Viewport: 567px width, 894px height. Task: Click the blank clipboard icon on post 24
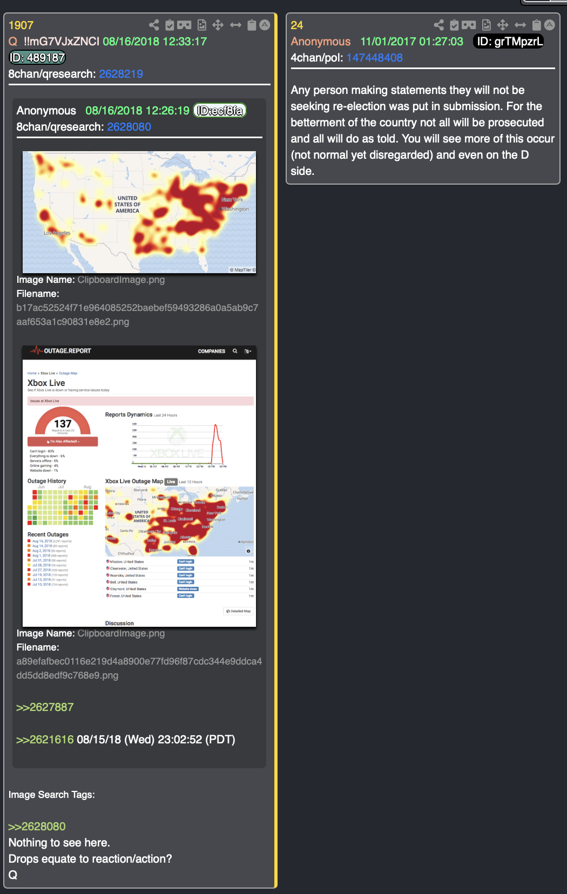[x=537, y=25]
